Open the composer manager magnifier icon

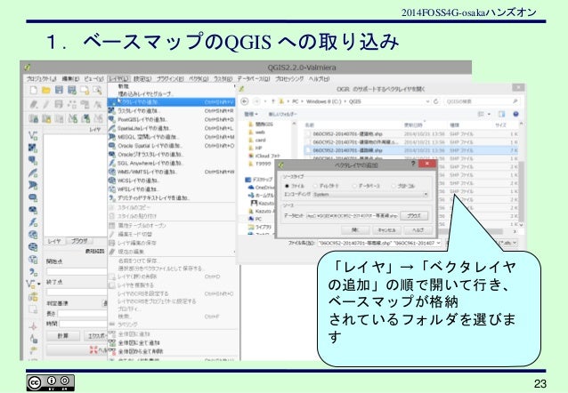[97, 90]
